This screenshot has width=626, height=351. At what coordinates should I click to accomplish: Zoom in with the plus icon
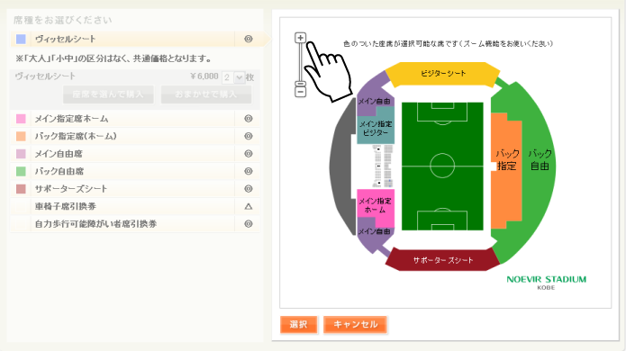coord(300,38)
